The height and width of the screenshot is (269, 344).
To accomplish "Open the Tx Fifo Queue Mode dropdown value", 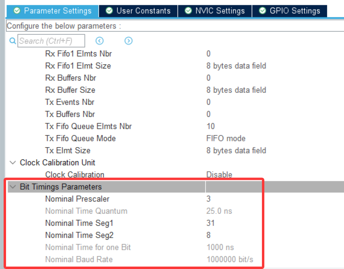I will pyautogui.click(x=226, y=138).
